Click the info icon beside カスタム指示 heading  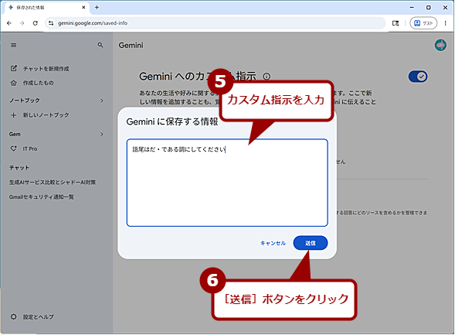point(267,77)
